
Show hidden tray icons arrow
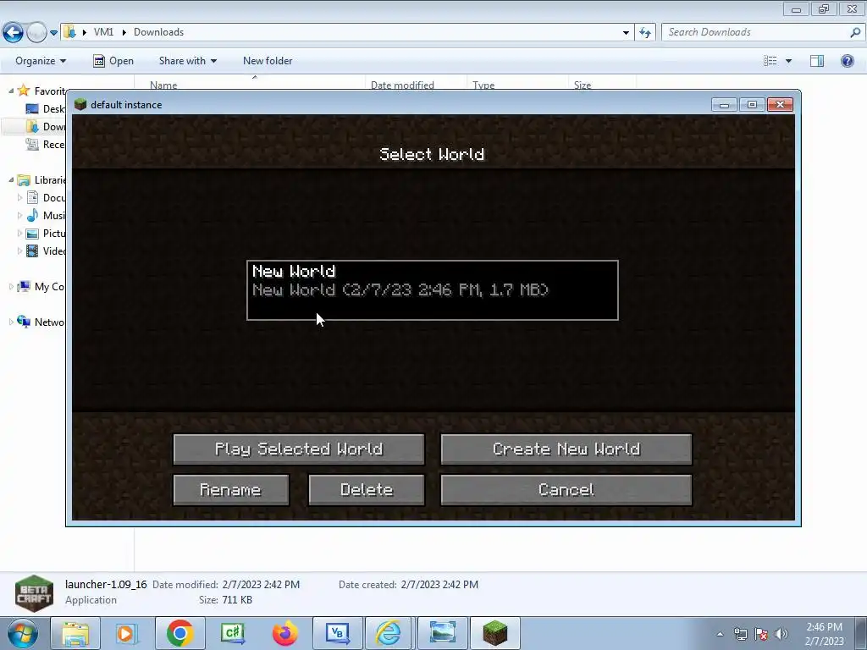coord(720,634)
